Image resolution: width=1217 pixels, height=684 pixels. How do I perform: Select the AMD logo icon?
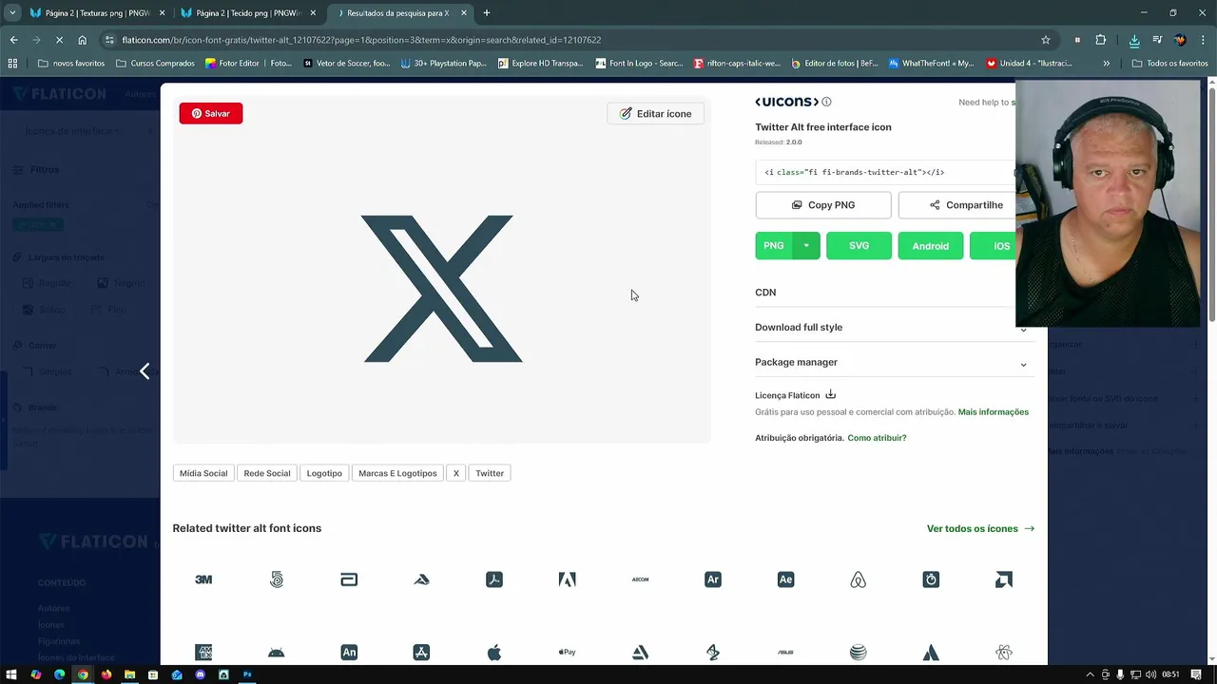[1004, 579]
